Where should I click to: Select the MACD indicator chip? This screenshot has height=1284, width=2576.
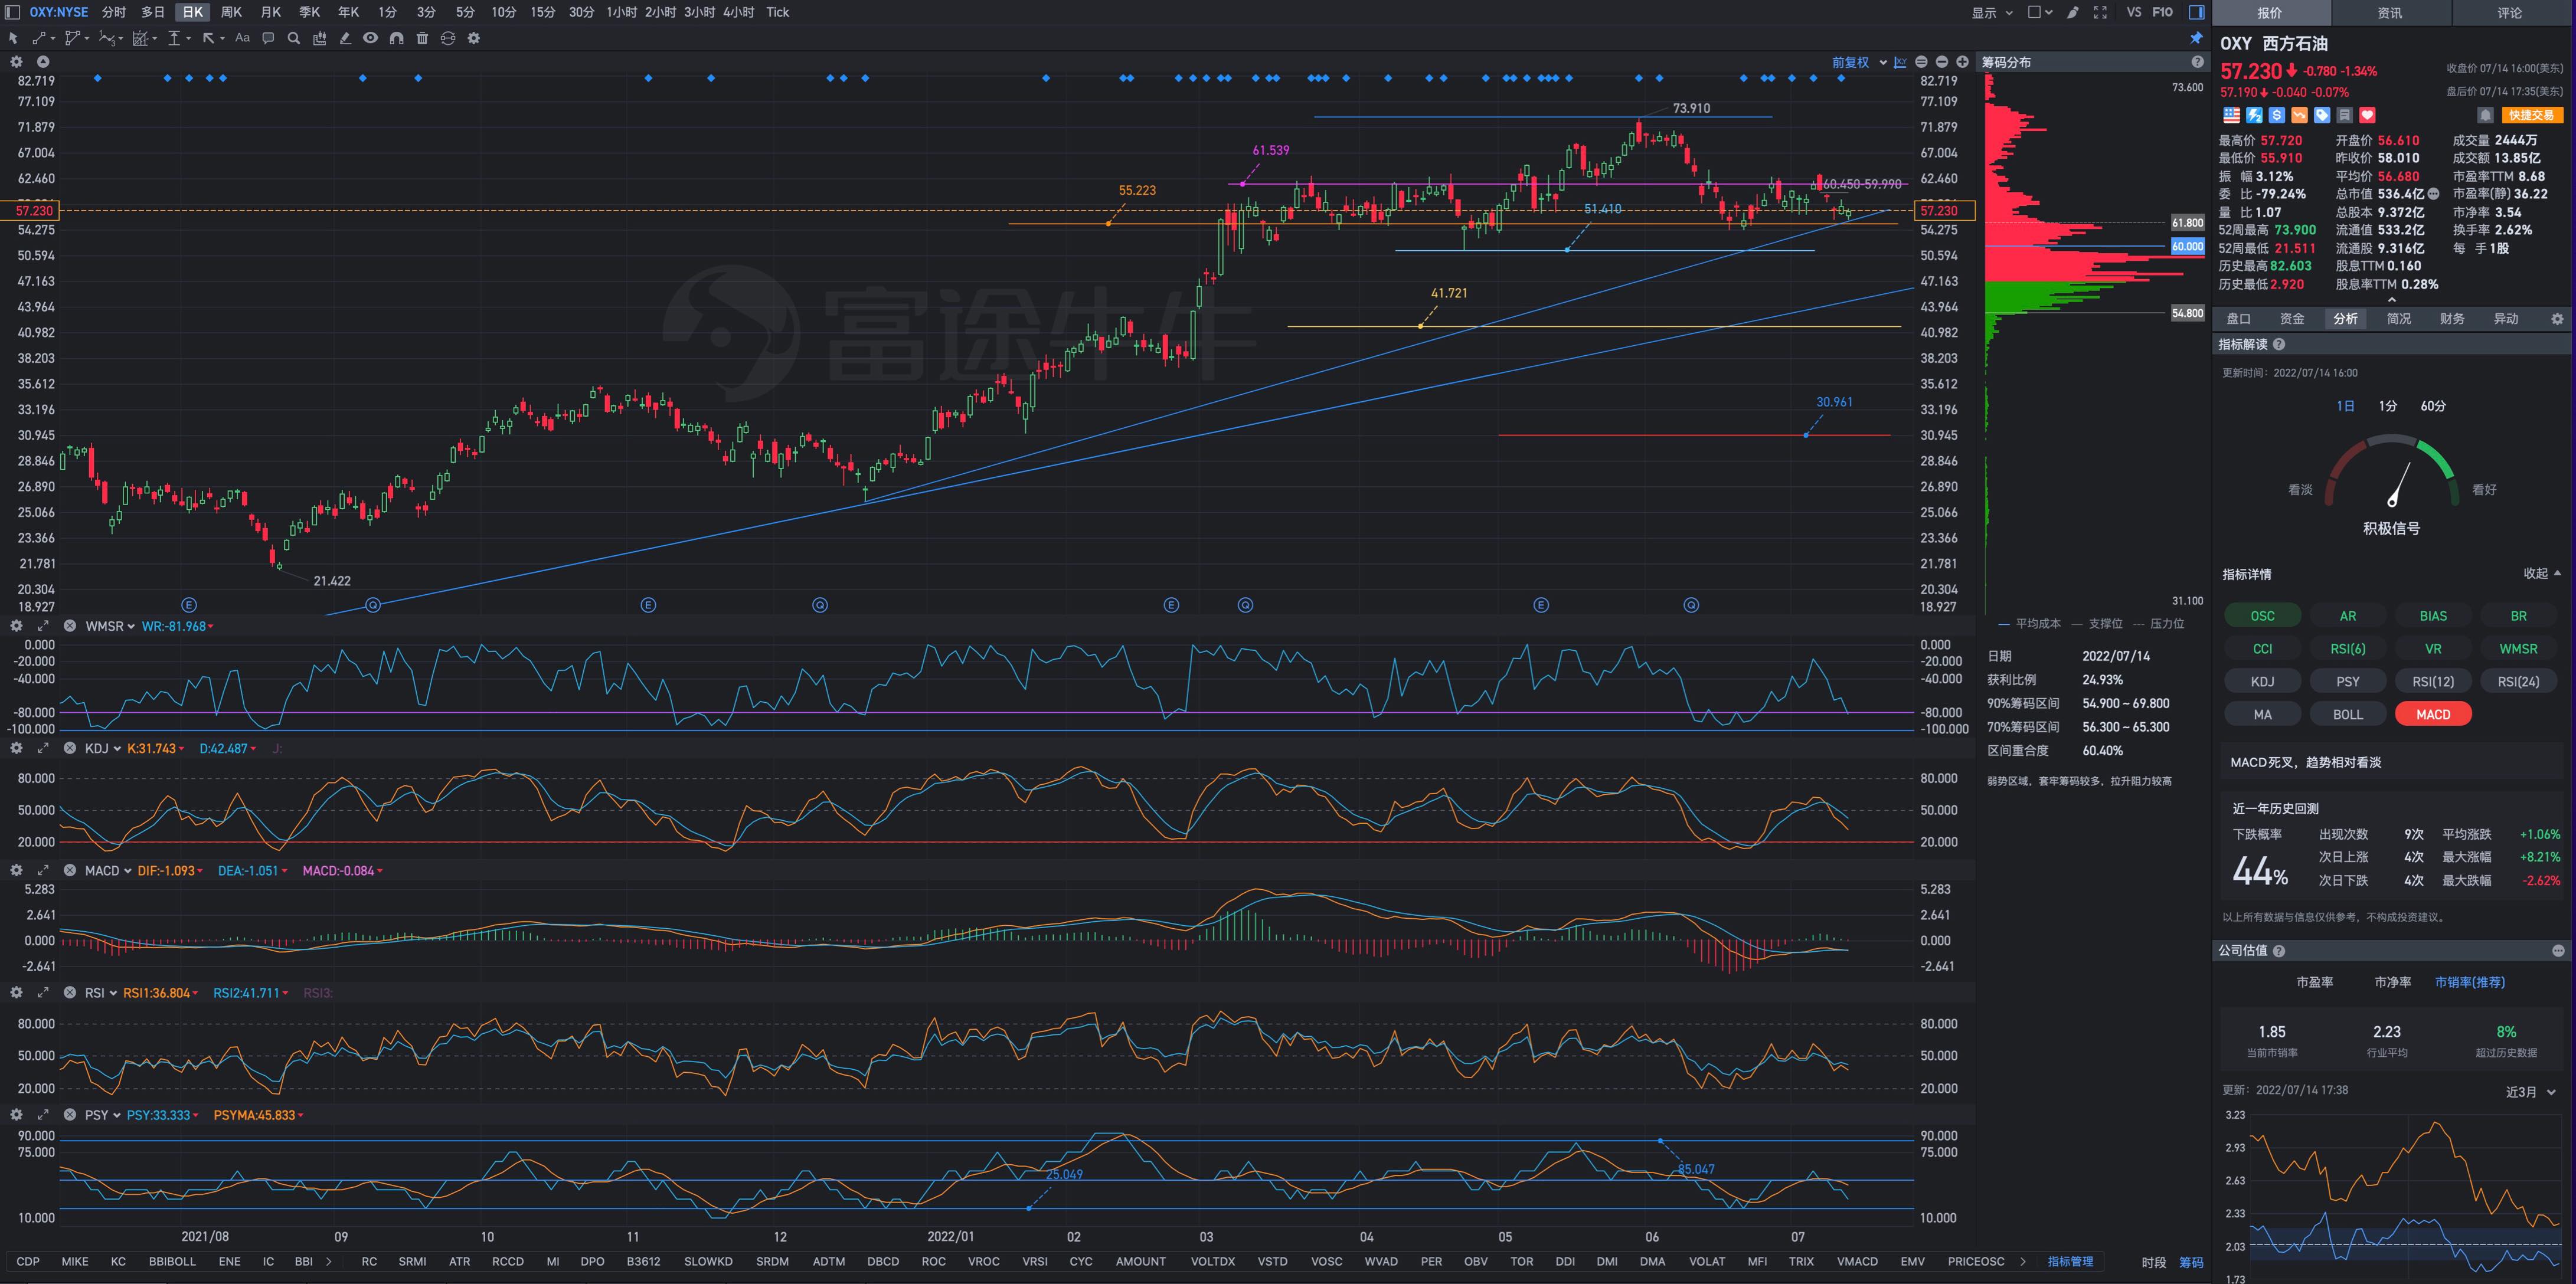2433,714
